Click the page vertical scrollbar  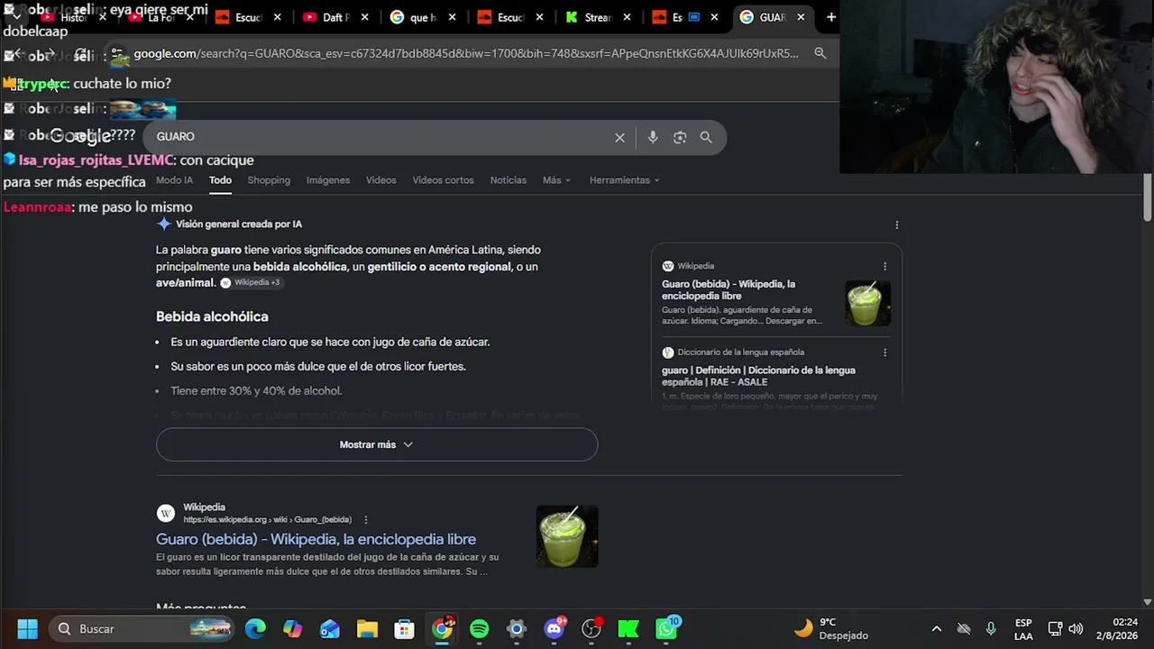click(x=1147, y=196)
